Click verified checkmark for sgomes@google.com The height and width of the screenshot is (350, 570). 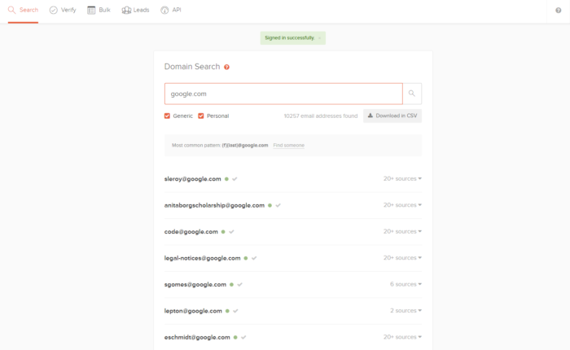240,285
